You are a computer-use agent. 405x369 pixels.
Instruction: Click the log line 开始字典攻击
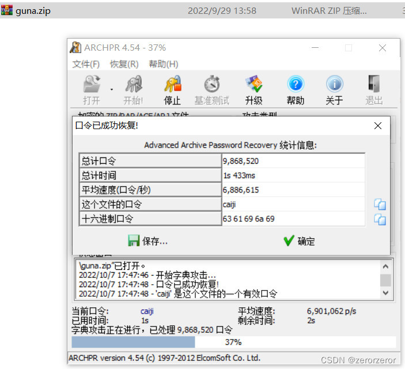click(147, 275)
